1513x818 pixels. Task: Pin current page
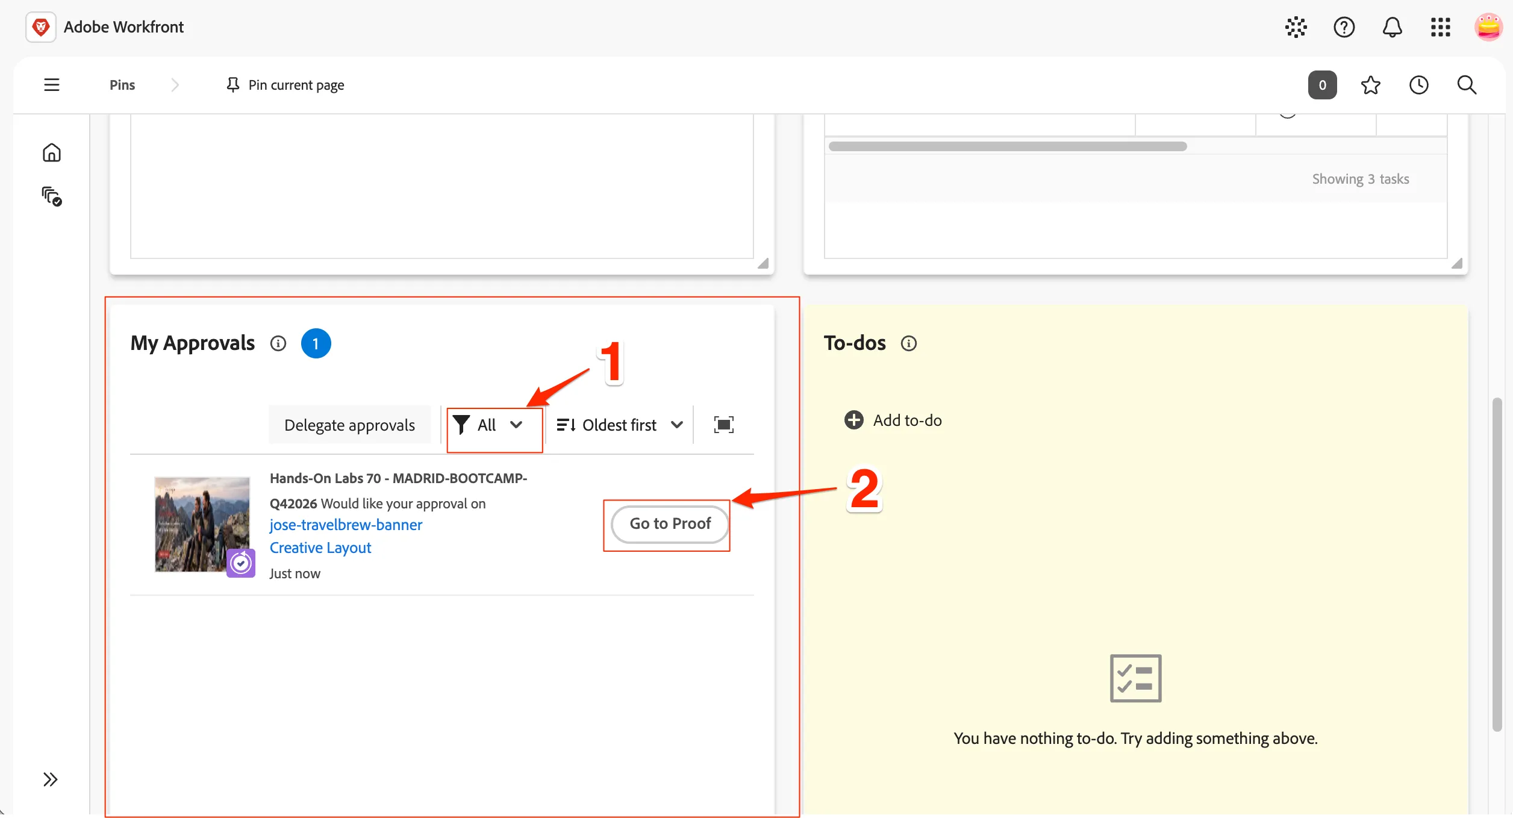click(x=285, y=85)
